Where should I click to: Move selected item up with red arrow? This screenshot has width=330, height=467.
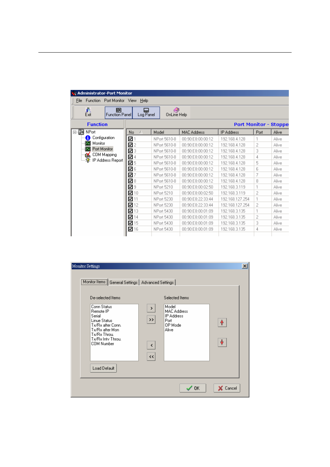222,322
